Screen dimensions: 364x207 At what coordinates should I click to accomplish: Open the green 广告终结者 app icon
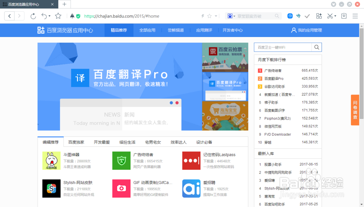click(122, 160)
